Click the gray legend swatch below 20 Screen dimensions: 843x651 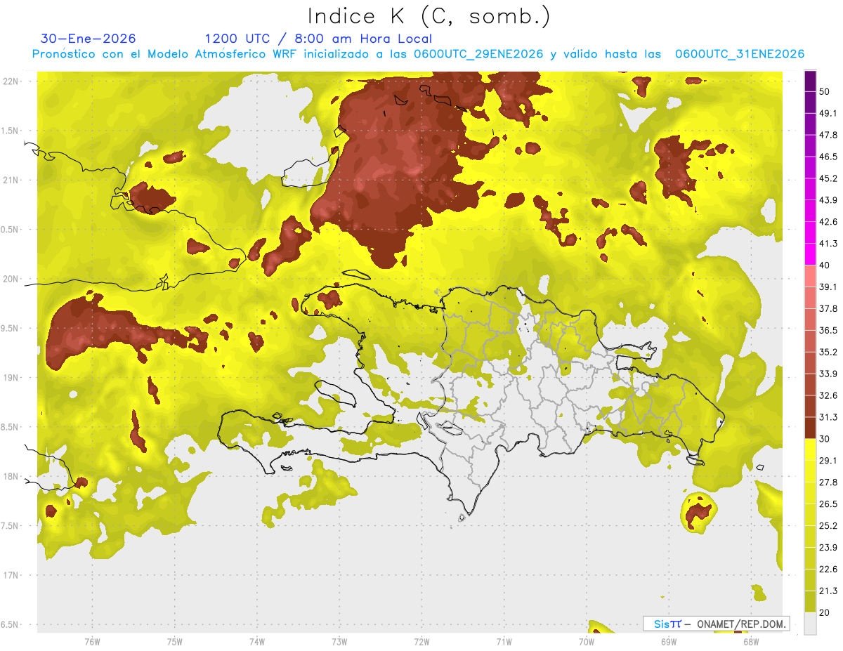(810, 624)
